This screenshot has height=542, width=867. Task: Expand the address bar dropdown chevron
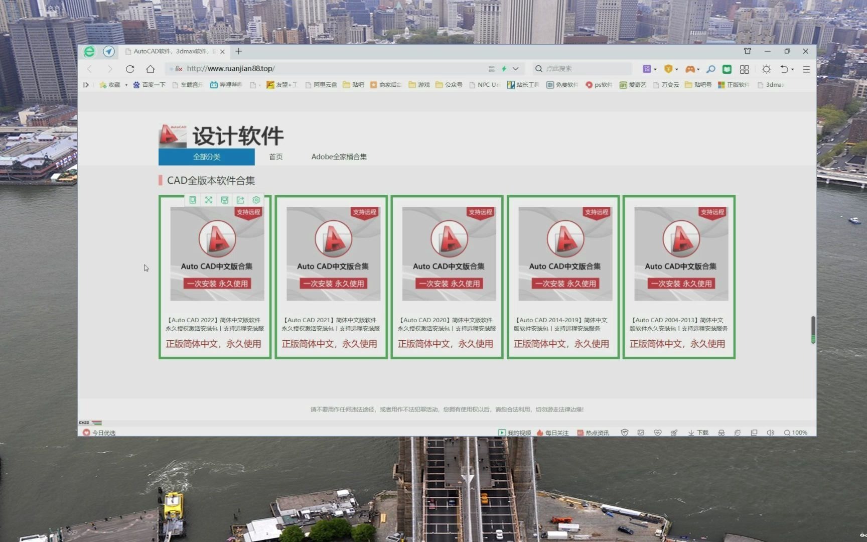tap(515, 69)
